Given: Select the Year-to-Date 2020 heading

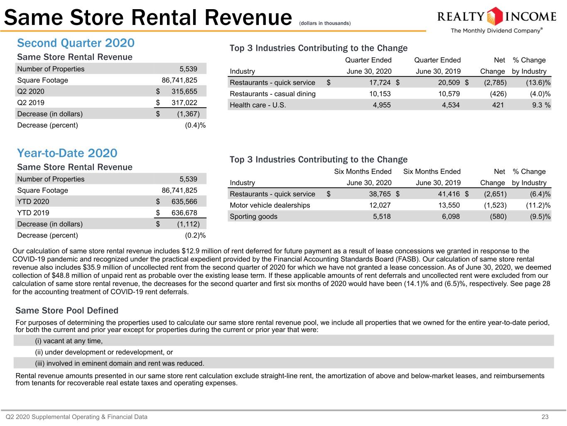Looking at the screenshot, I should 67,153.
